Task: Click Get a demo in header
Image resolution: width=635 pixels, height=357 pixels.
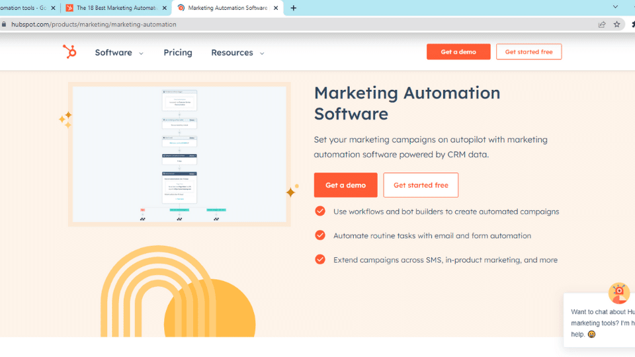Action: pyautogui.click(x=458, y=52)
